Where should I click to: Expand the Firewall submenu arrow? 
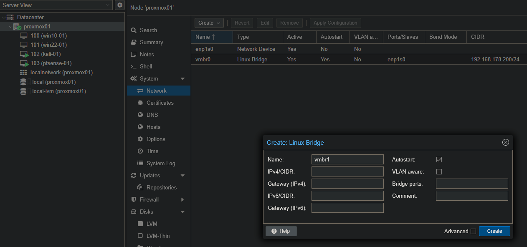(x=182, y=200)
